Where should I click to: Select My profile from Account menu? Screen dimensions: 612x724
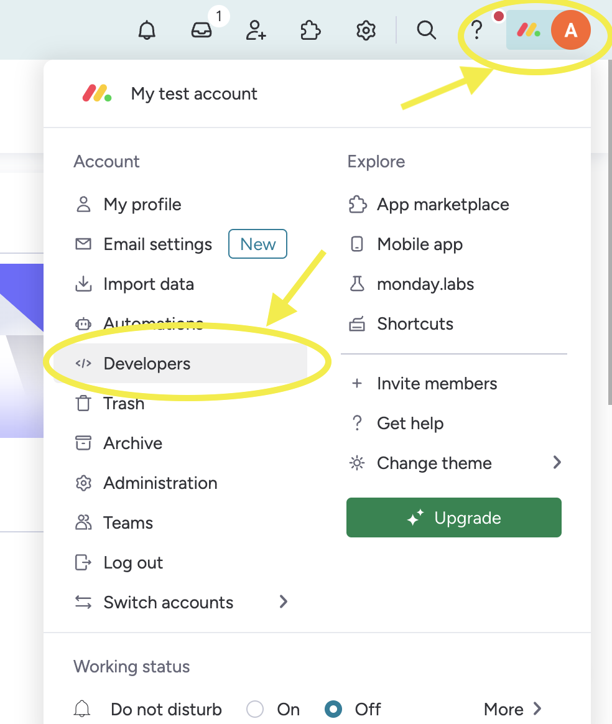tap(142, 205)
